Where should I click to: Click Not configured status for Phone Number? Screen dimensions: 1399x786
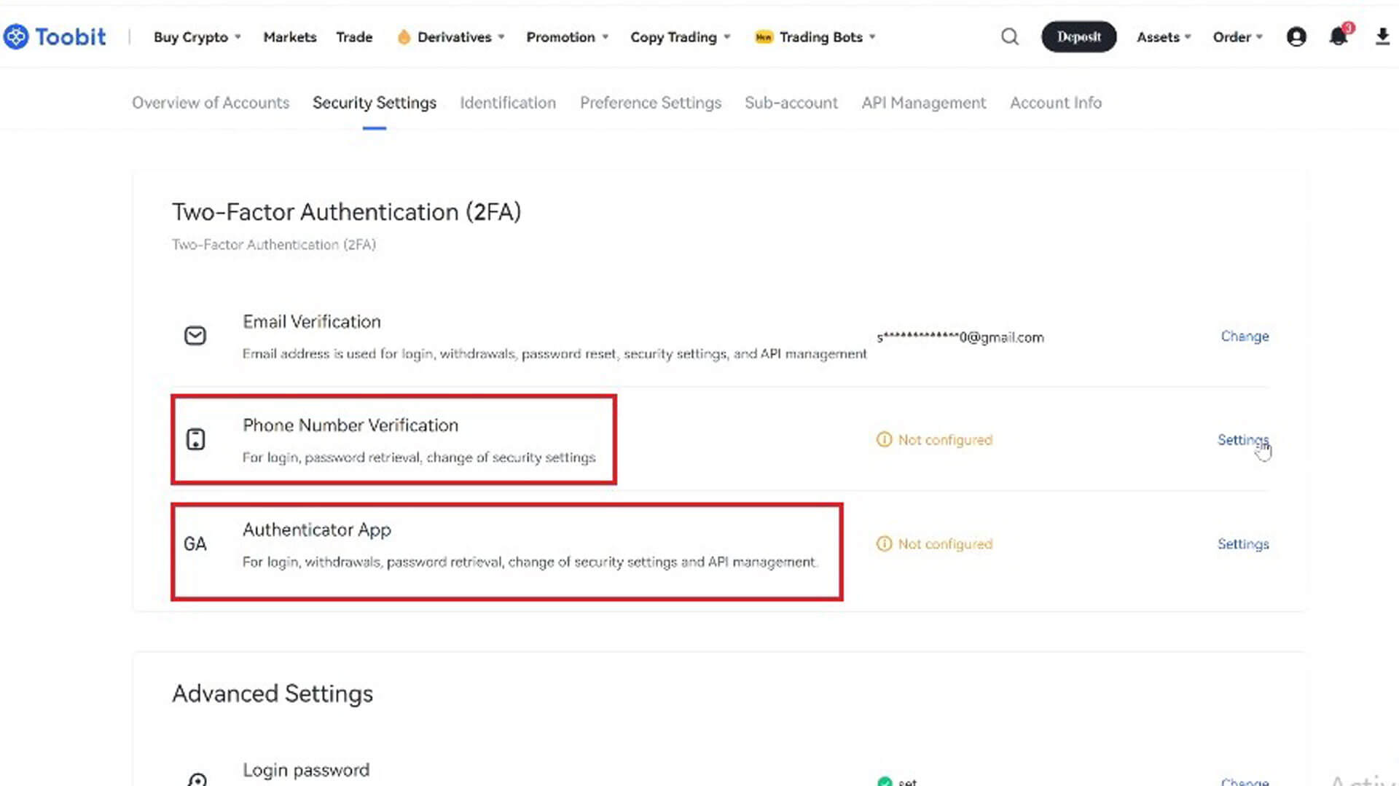point(945,440)
